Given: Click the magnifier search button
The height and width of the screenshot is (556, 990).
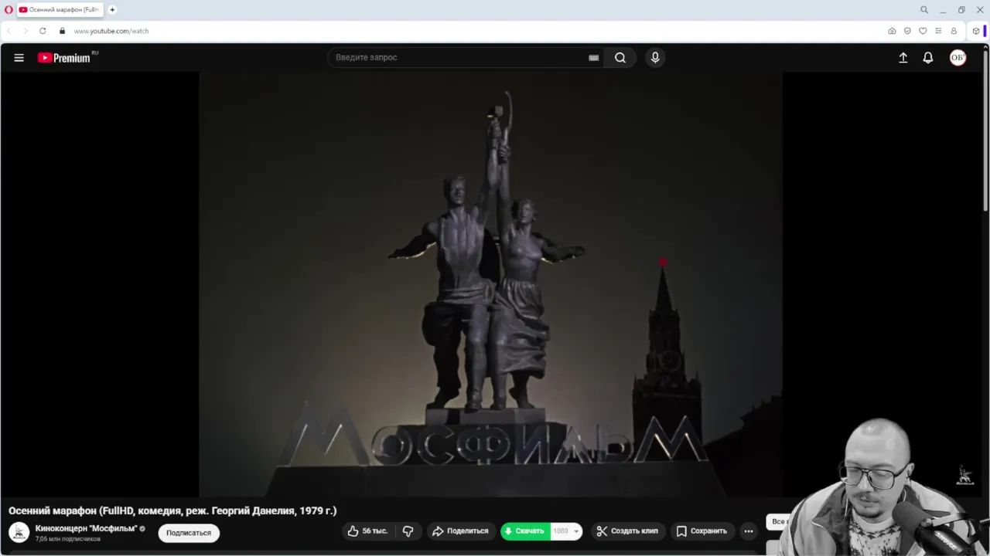Looking at the screenshot, I should (620, 57).
